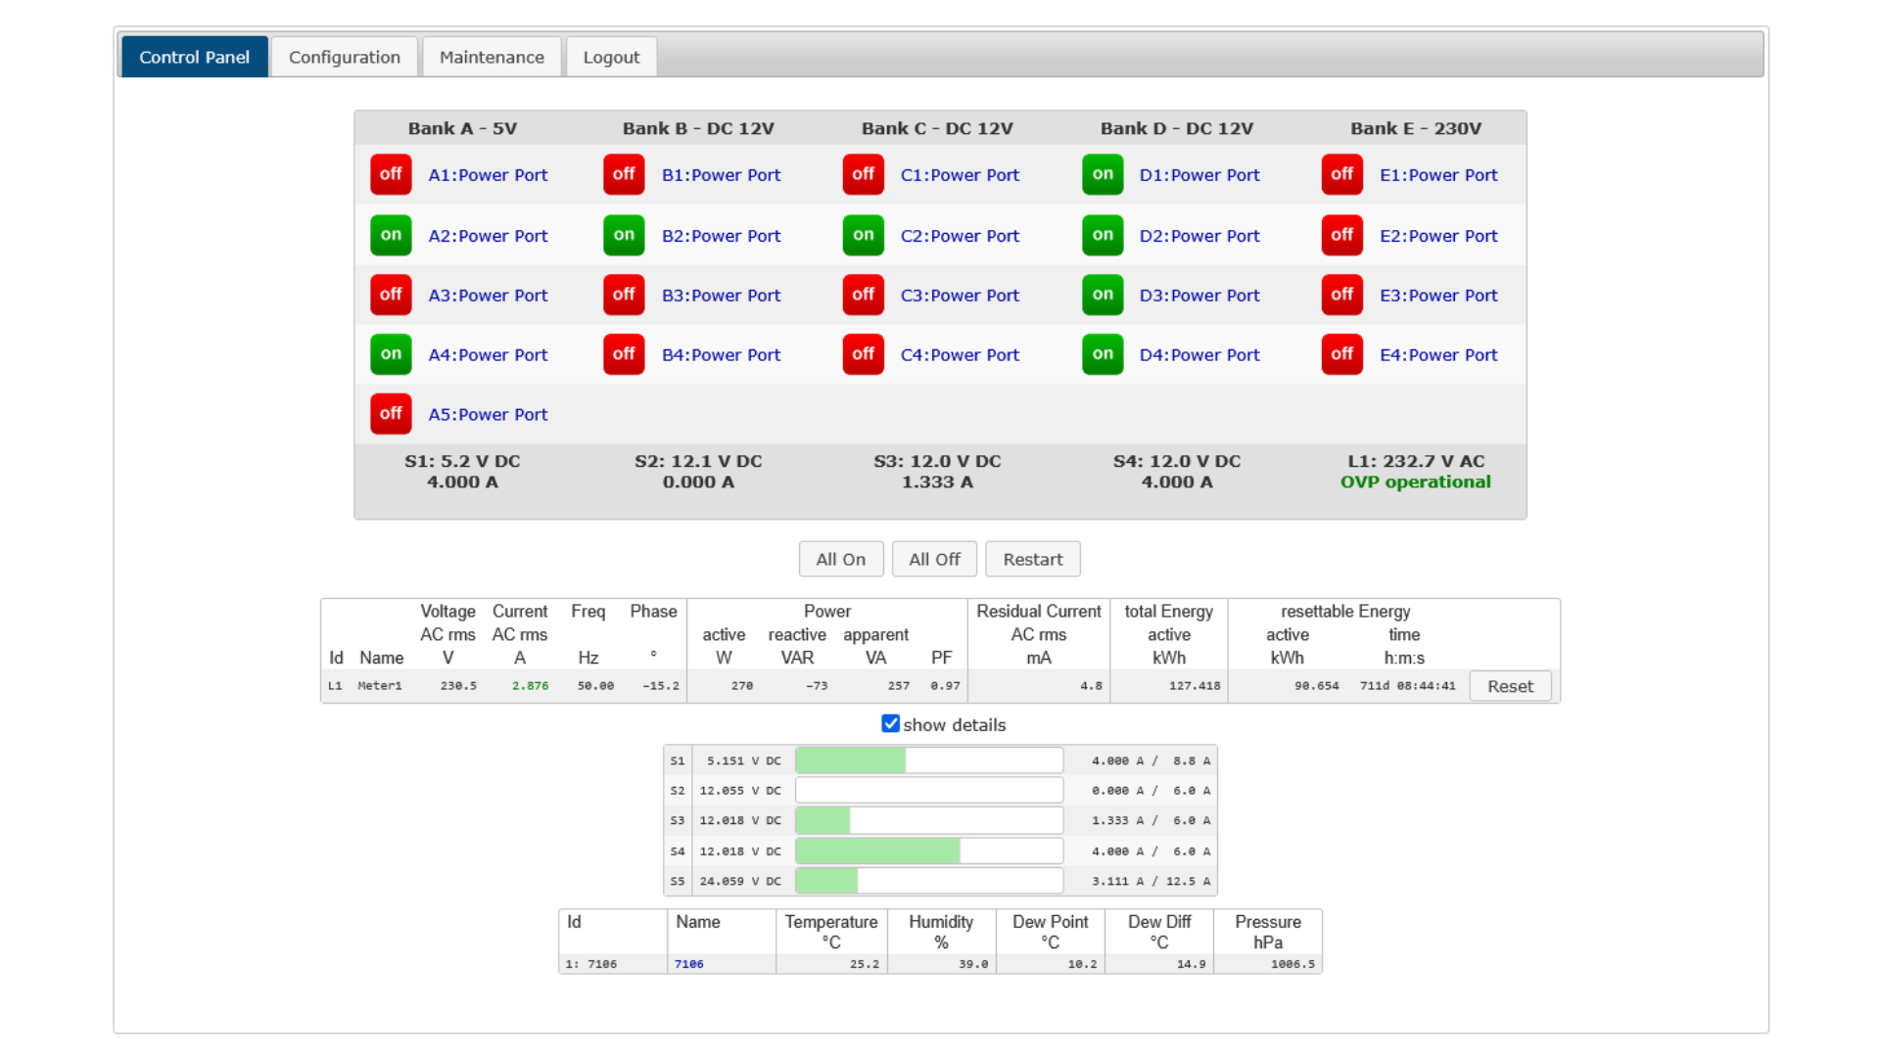Toggle the A1 power port off button
Image resolution: width=1880 pixels, height=1057 pixels.
click(x=391, y=174)
